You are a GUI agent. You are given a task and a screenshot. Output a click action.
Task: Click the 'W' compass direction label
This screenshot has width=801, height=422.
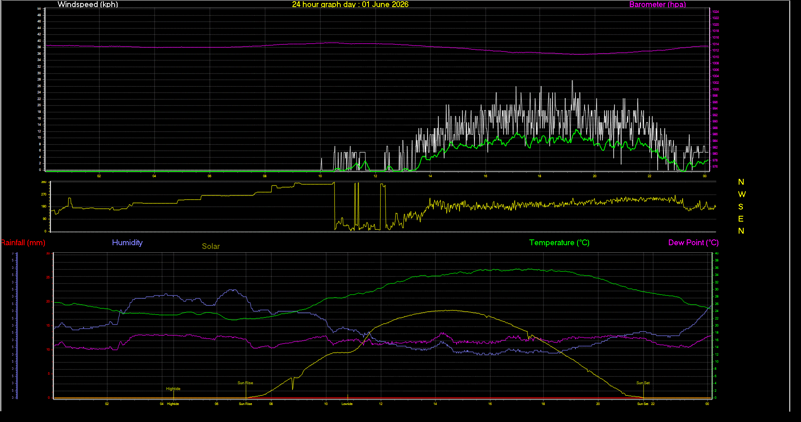[742, 194]
